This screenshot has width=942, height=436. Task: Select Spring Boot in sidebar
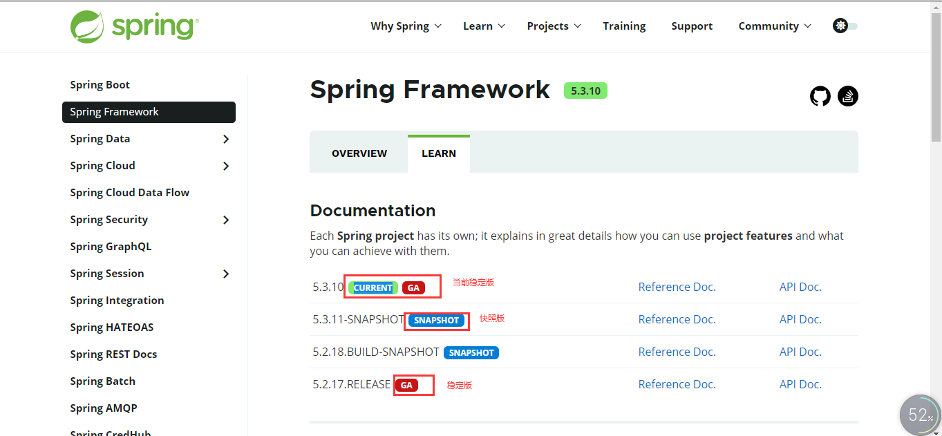[100, 85]
